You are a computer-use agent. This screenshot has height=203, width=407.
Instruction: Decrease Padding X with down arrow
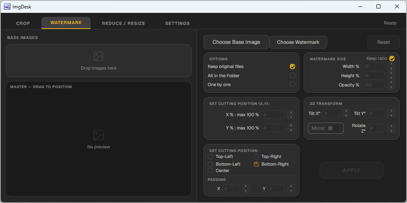point(246,191)
